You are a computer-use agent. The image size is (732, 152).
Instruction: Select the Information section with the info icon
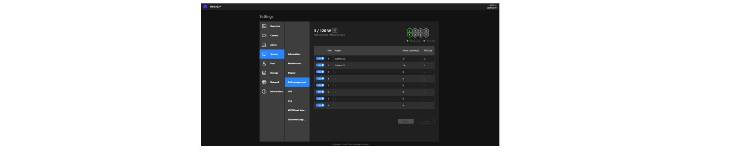pos(272,92)
